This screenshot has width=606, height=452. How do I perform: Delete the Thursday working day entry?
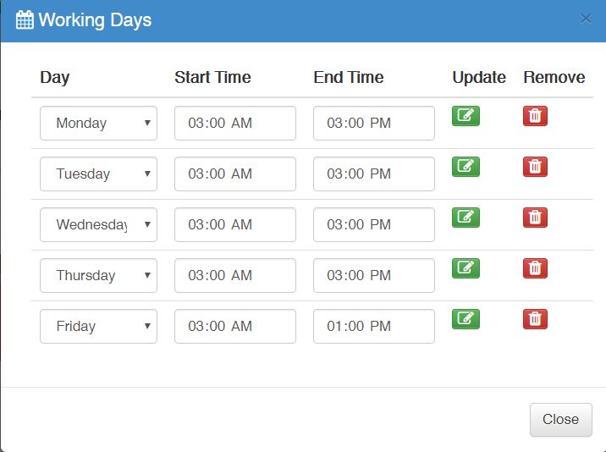coord(535,268)
